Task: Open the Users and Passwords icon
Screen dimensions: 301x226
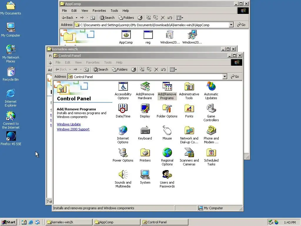Action: point(167,179)
